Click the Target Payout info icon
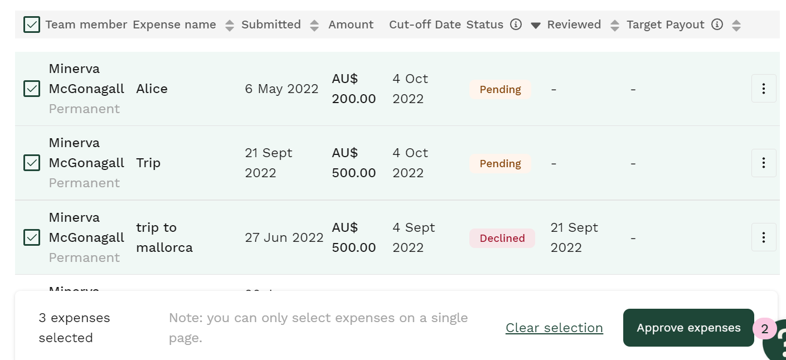Viewport: 786px width, 360px height. [x=717, y=25]
